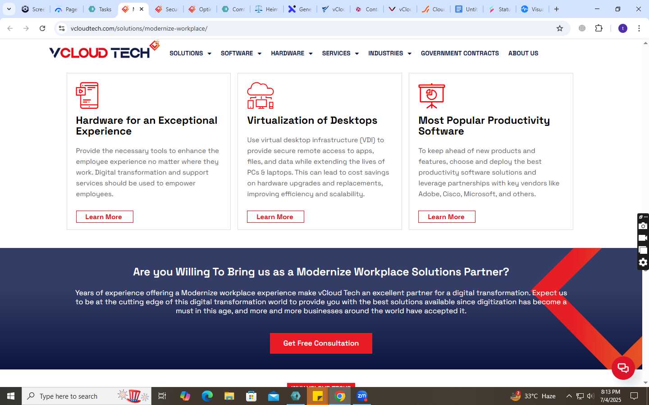649x405 pixels.
Task: Switch to the Gene browser tab
Action: [x=300, y=9]
